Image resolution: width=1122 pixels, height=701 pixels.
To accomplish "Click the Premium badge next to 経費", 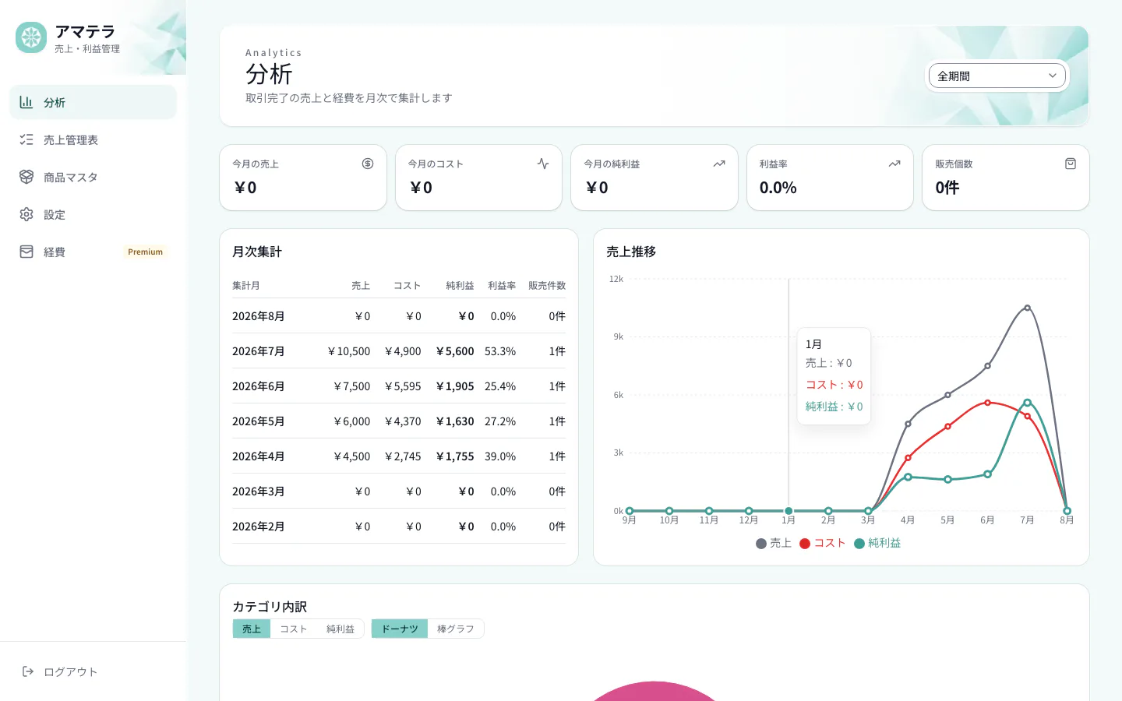I will tap(146, 252).
